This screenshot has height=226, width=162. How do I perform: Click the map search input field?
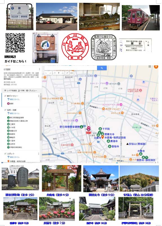pyautogui.click(x=71, y=68)
